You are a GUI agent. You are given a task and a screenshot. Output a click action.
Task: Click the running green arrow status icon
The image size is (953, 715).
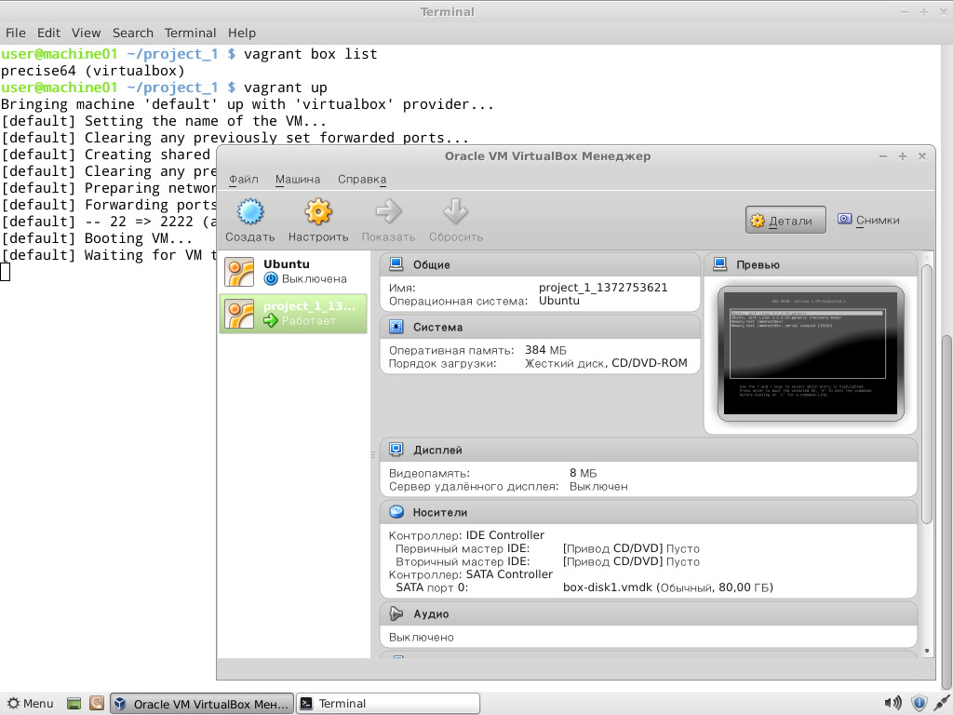[271, 320]
